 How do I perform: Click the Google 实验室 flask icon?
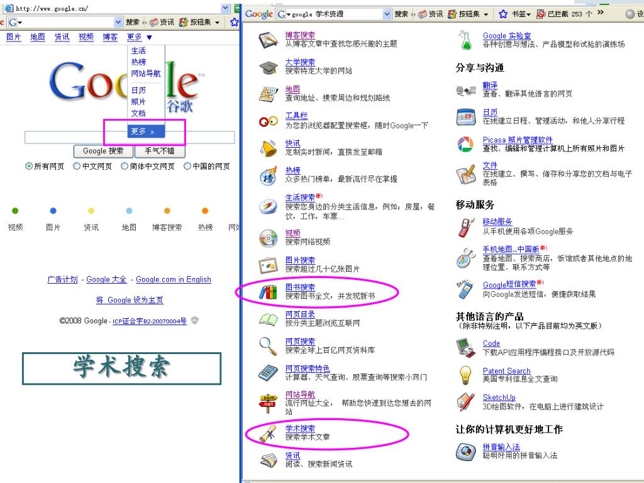click(465, 40)
